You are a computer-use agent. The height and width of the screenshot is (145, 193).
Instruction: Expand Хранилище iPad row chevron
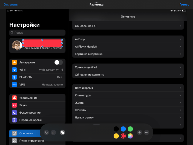pyautogui.click(x=180, y=67)
